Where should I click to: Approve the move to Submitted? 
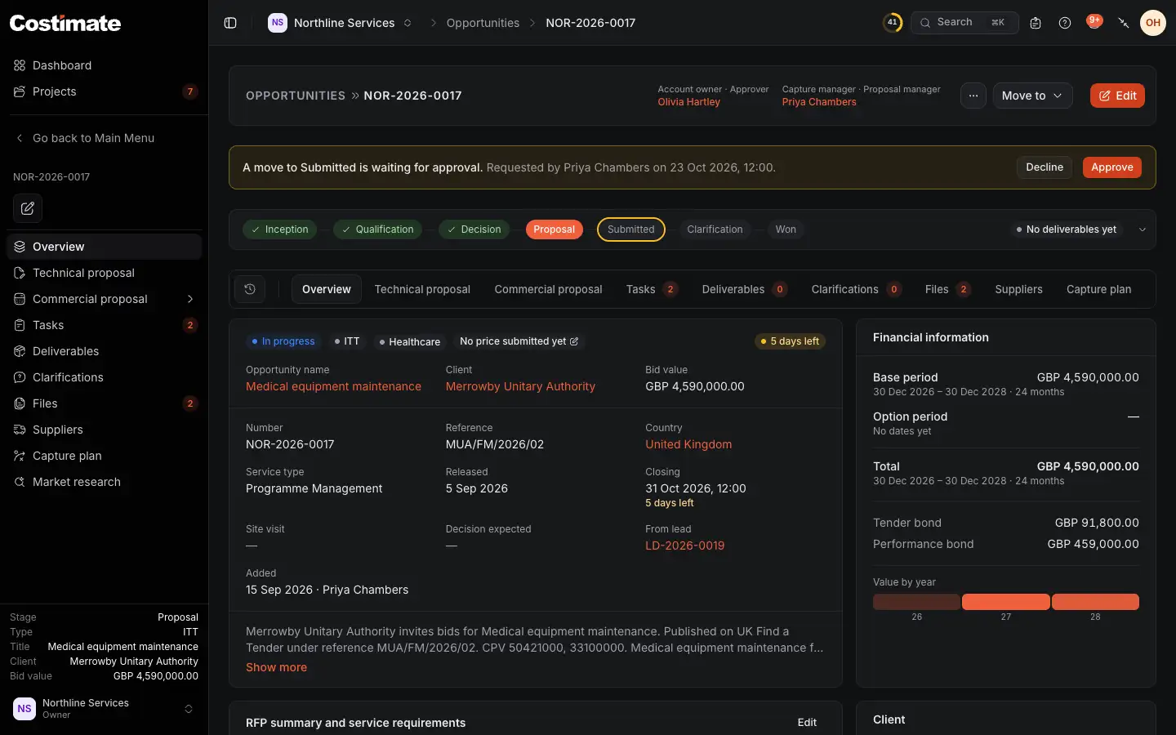1112,167
